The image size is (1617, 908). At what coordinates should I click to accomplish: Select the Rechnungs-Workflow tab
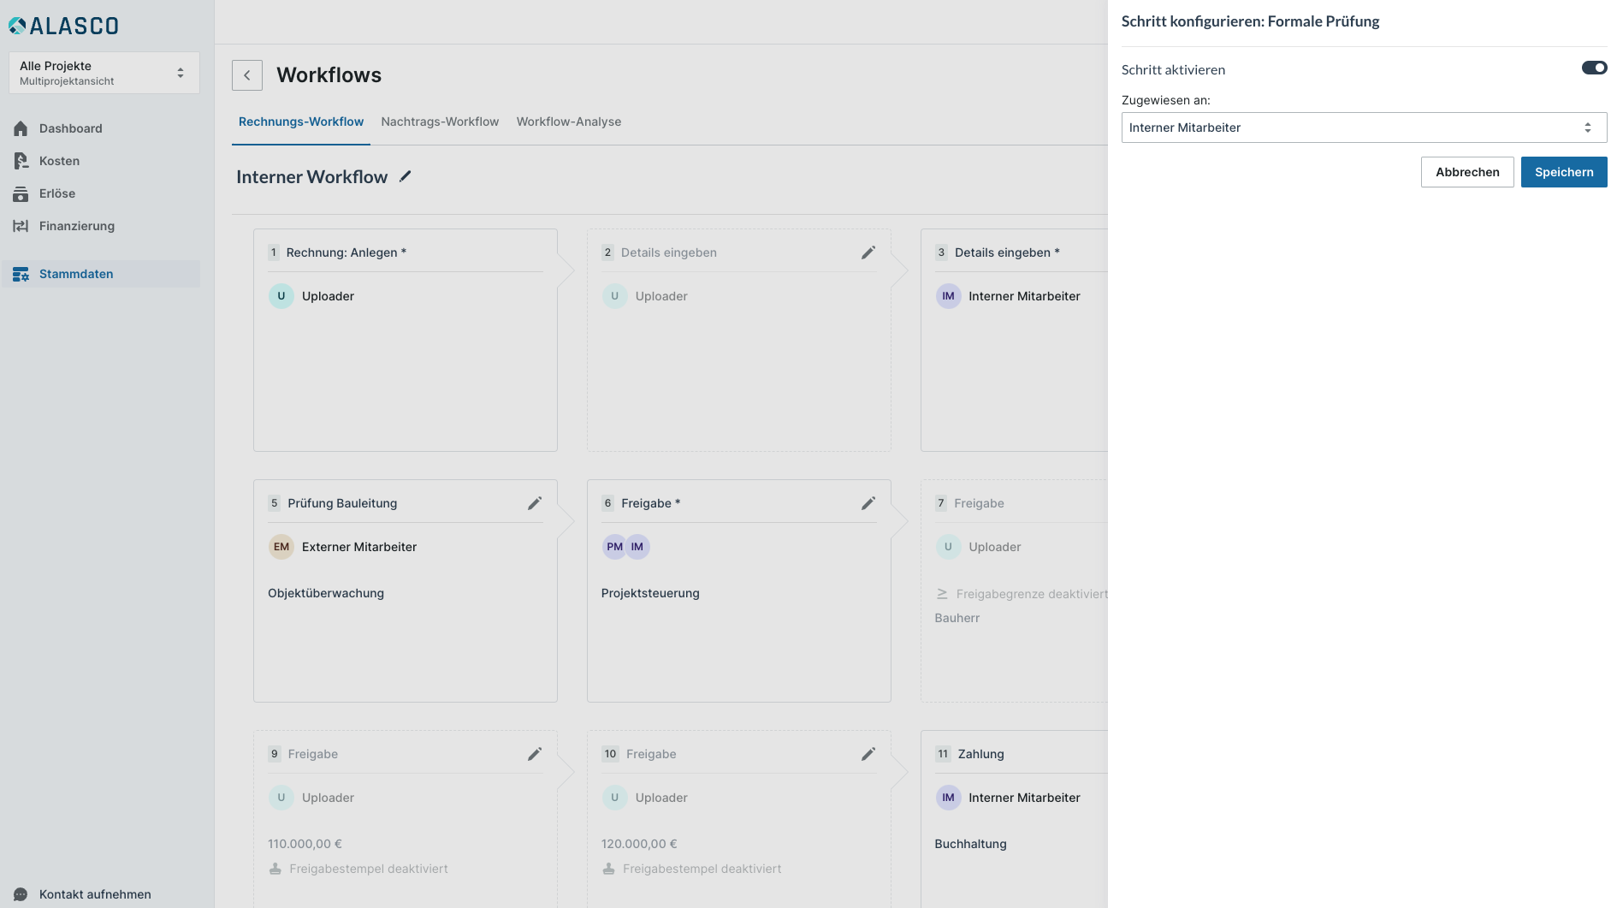(x=301, y=122)
